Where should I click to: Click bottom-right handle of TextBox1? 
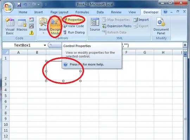(x=81, y=81)
